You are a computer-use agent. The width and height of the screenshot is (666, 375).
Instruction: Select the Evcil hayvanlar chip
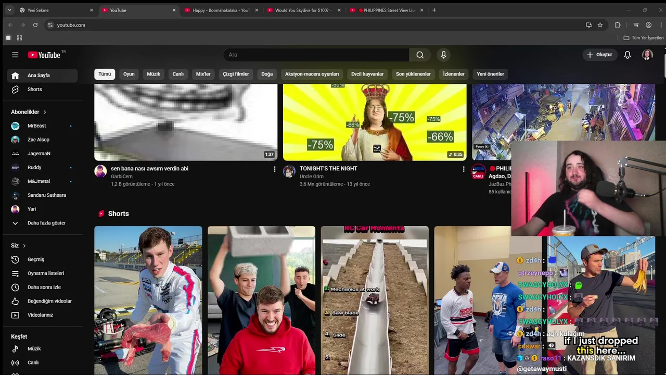pos(367,74)
